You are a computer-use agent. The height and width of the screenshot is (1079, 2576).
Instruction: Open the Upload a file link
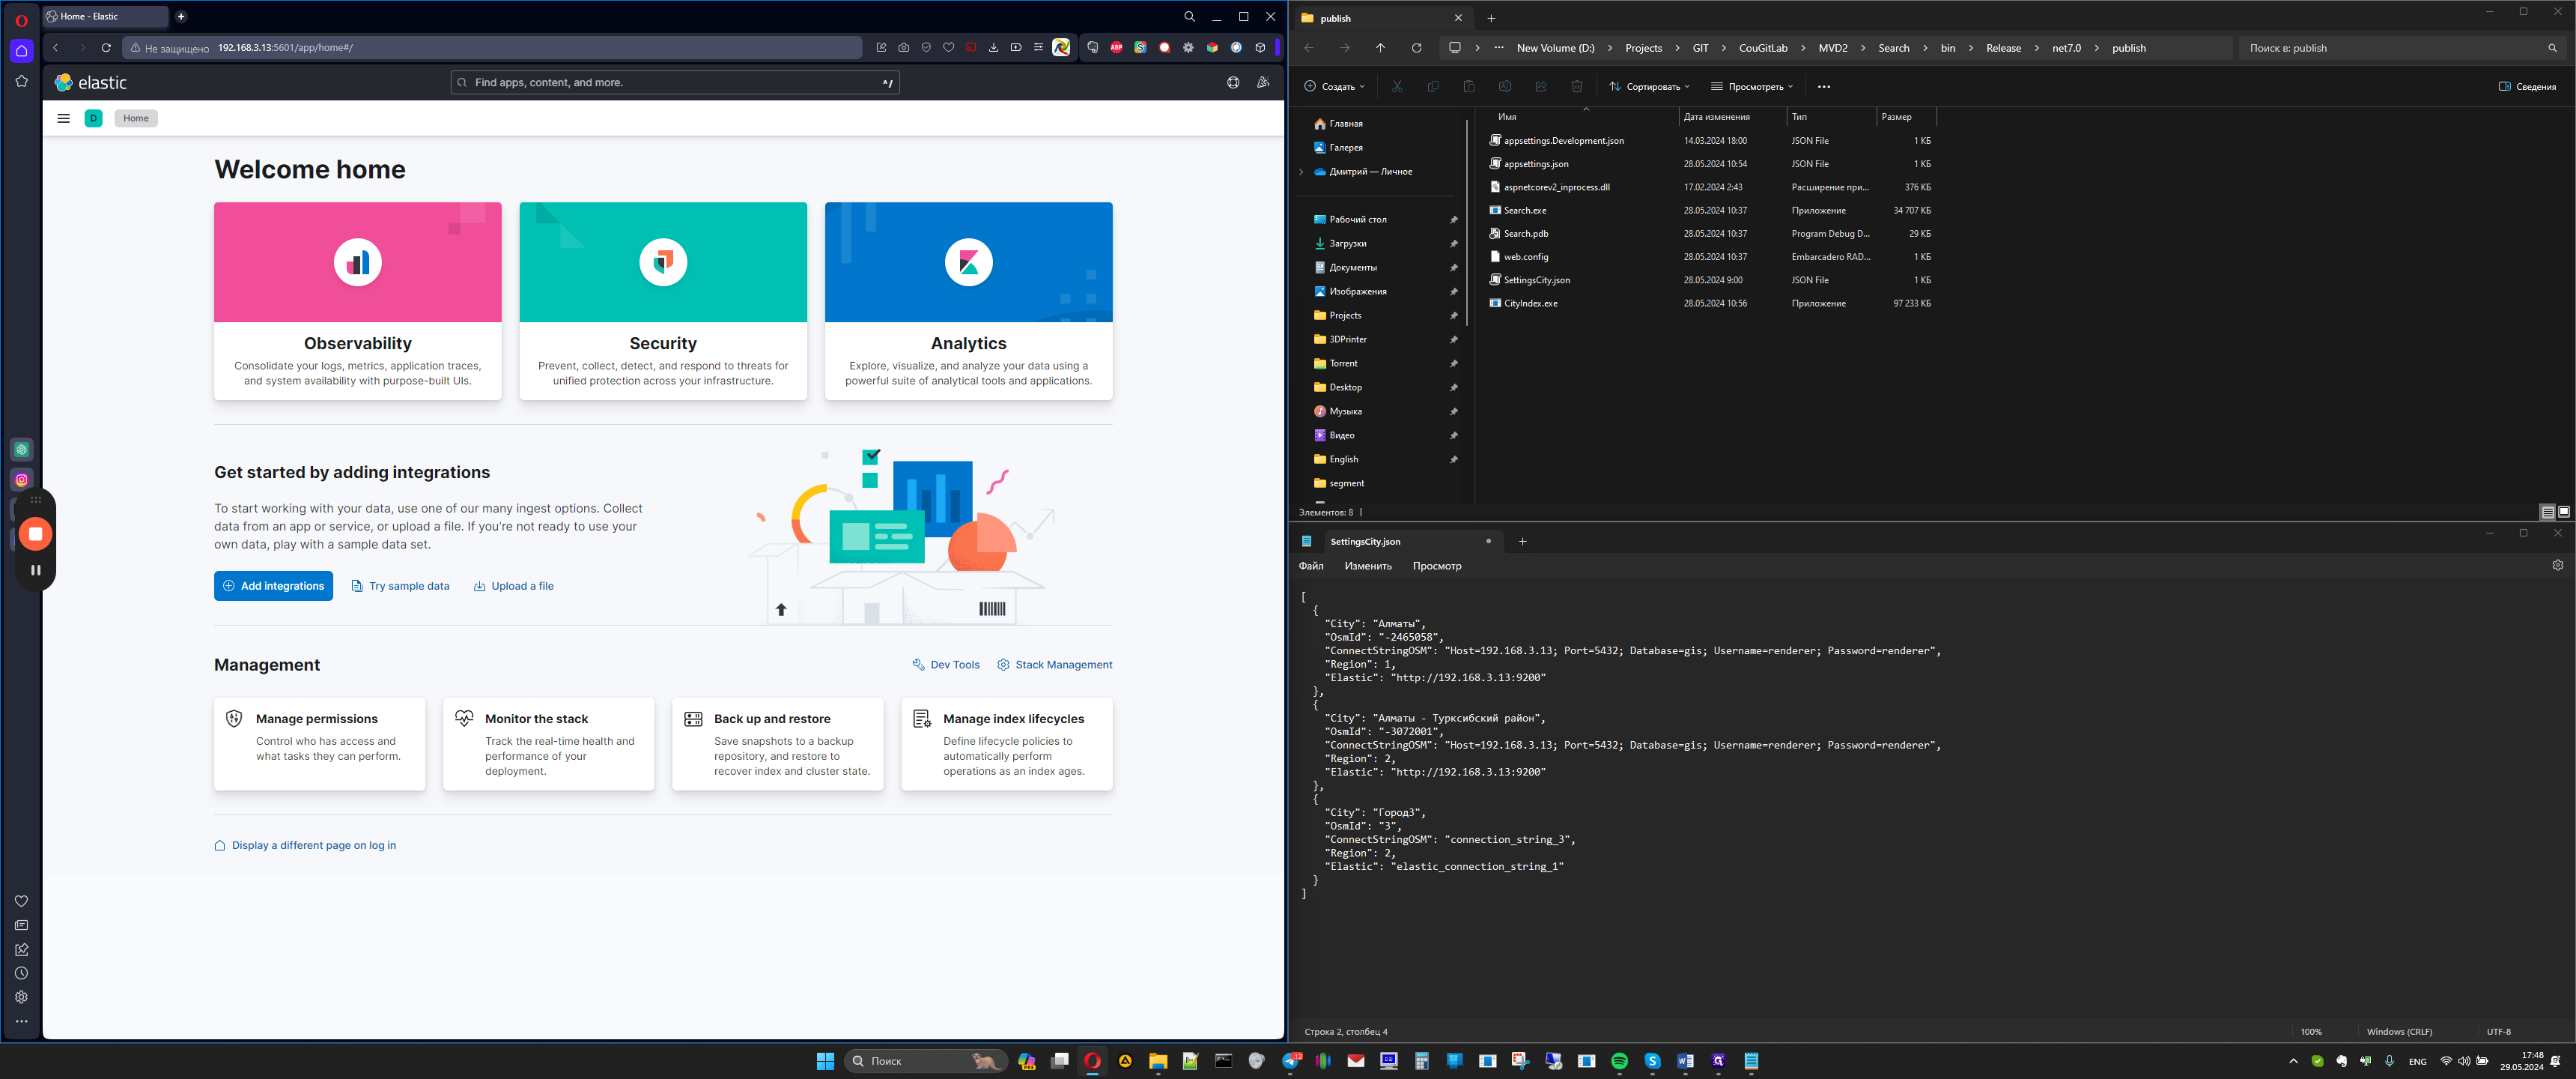point(514,587)
